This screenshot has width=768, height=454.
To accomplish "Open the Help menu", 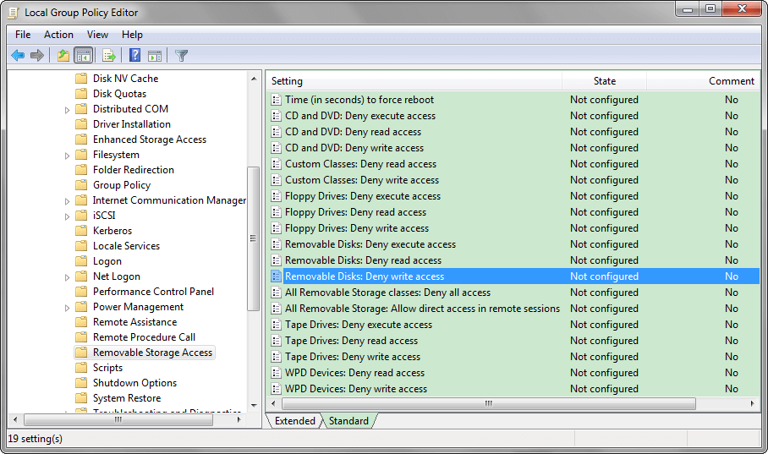I will (132, 35).
